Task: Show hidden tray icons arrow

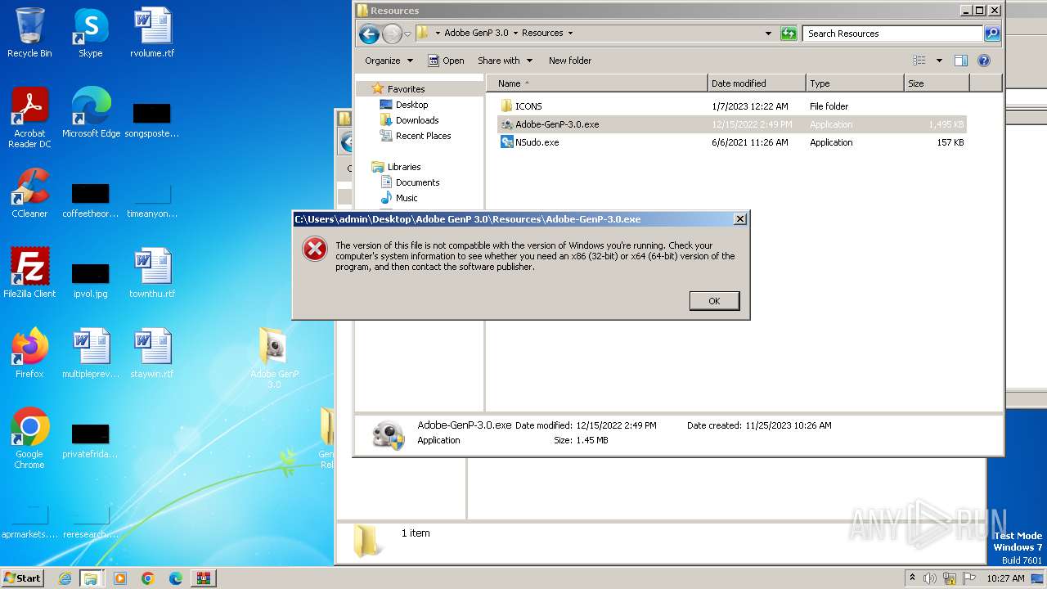Action: (x=912, y=578)
